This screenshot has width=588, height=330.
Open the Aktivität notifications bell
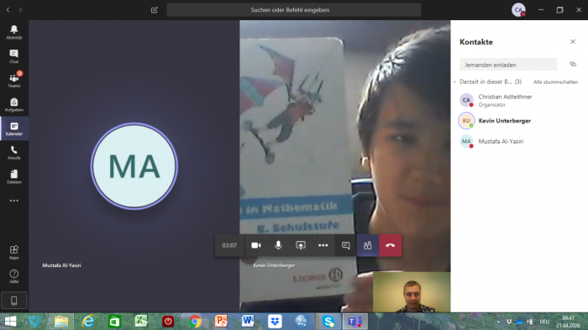click(14, 32)
